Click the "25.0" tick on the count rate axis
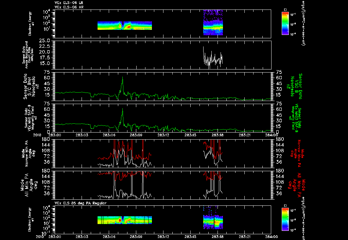This screenshot has height=240, width=348. [44, 41]
